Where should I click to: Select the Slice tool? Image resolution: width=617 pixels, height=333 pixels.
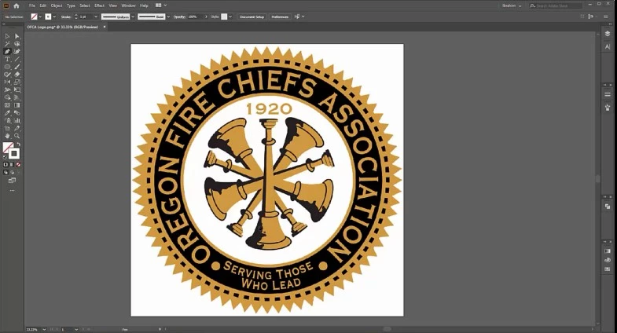coord(17,128)
